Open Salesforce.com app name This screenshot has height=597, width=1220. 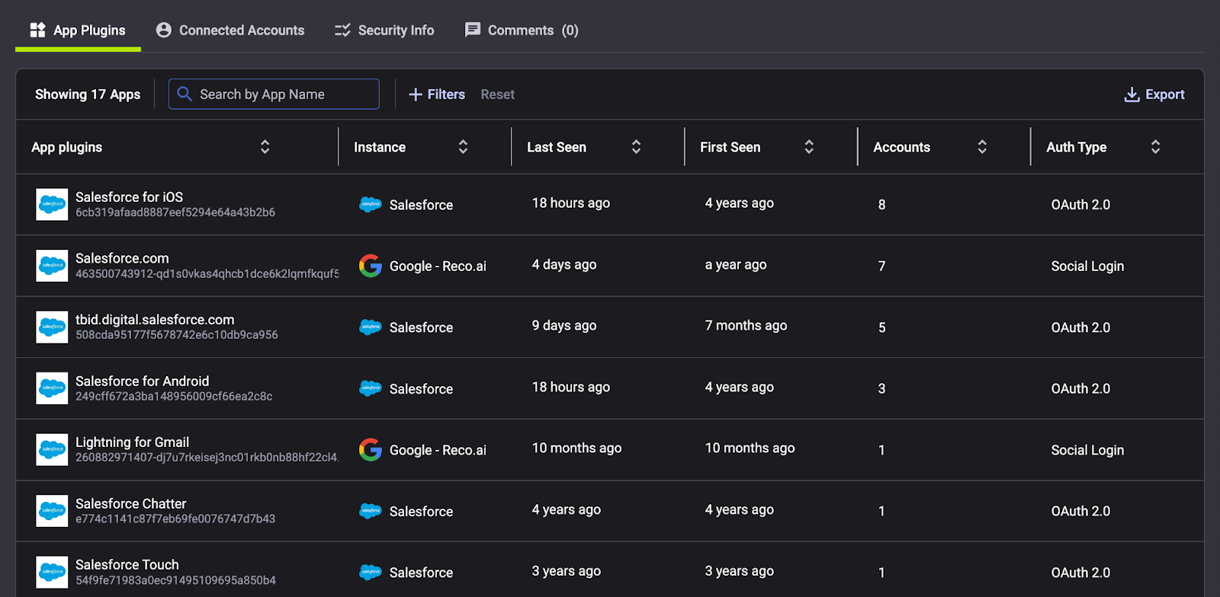tap(122, 258)
